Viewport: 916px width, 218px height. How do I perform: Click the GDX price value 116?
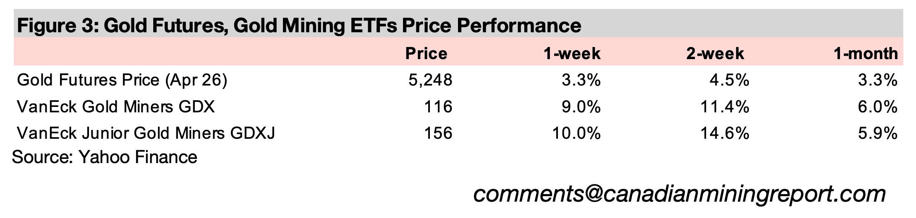click(x=438, y=107)
